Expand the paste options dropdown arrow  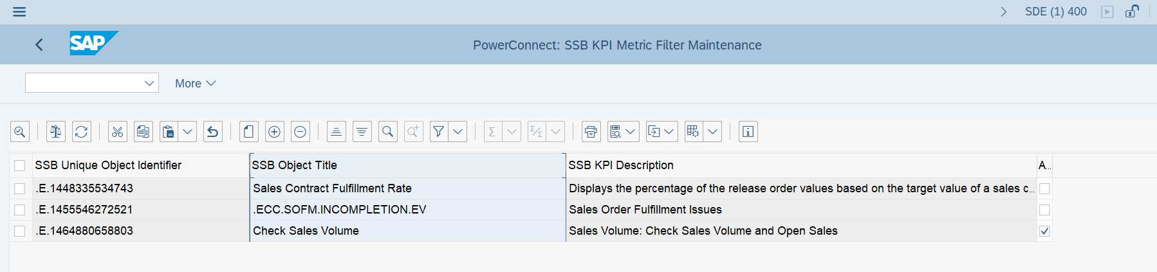point(187,132)
